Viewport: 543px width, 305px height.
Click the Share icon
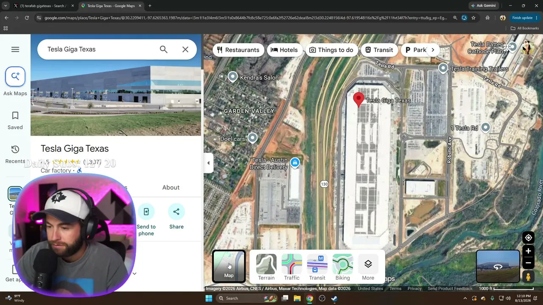point(176,211)
